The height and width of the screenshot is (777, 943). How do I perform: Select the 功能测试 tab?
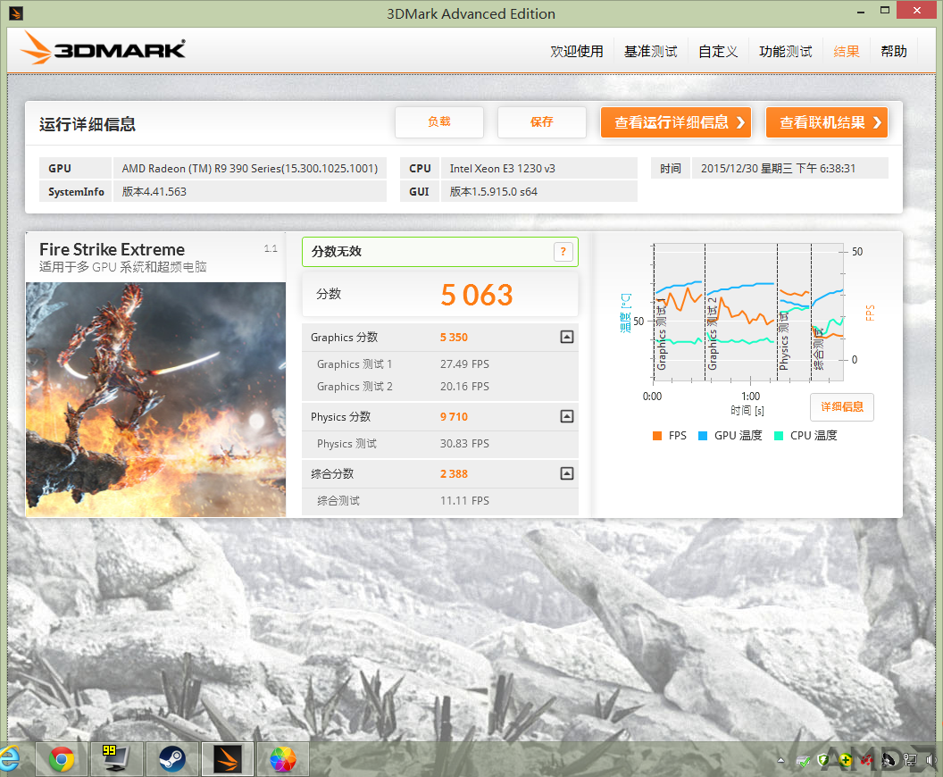(786, 52)
